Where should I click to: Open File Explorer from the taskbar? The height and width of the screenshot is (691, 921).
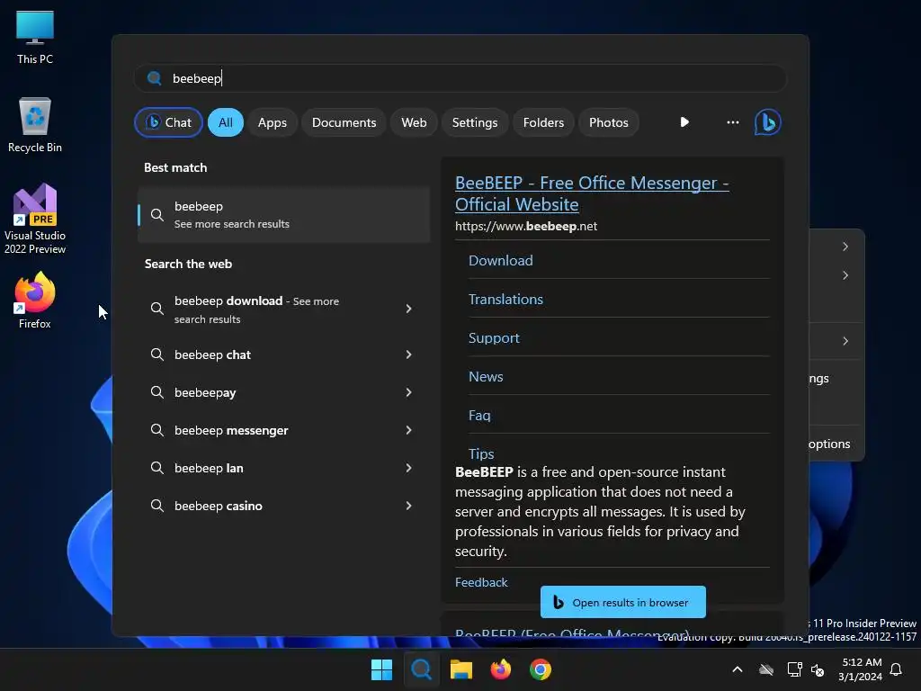tap(461, 669)
